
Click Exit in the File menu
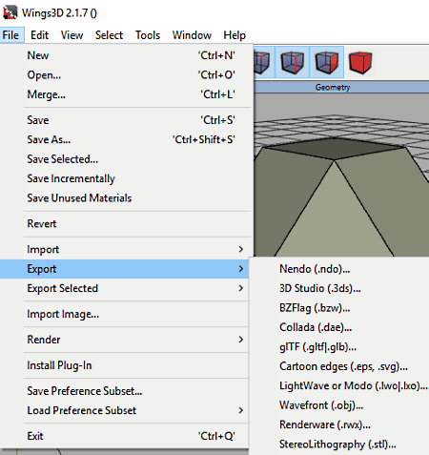[x=125, y=436]
